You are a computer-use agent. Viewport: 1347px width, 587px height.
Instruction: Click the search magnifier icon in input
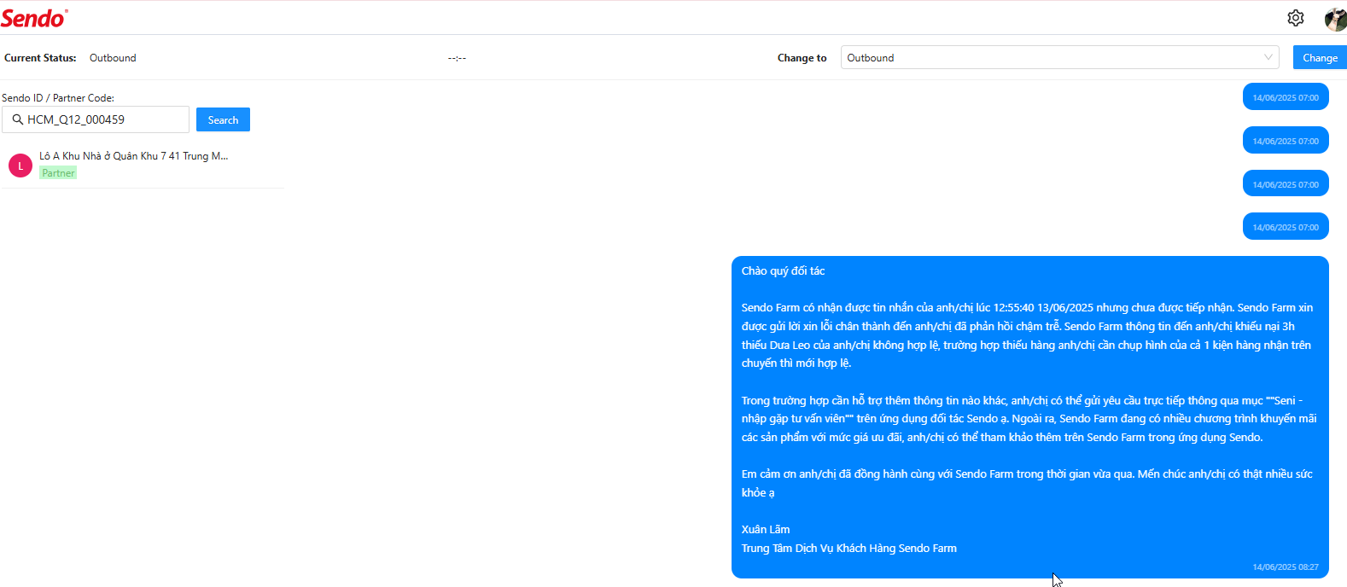coord(17,119)
